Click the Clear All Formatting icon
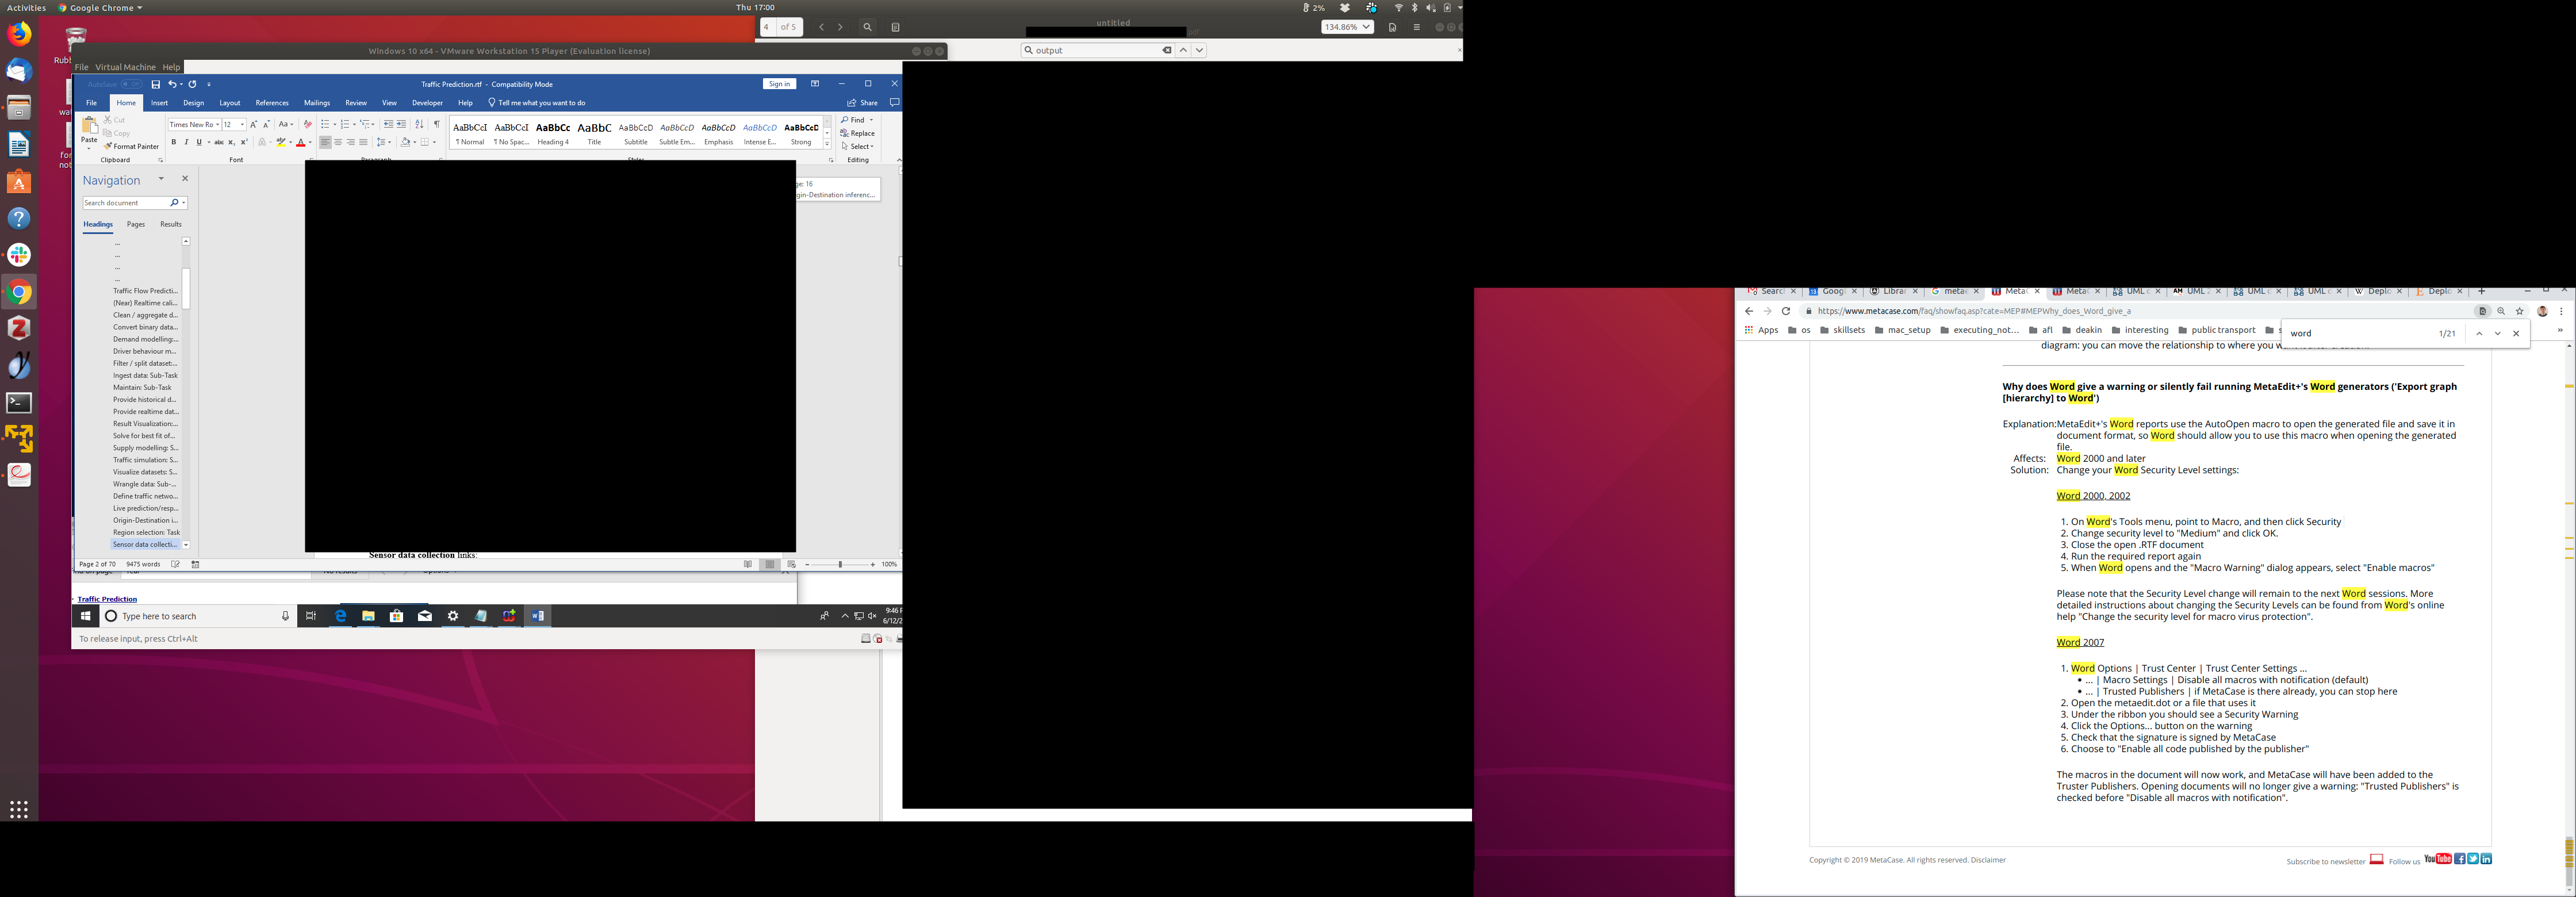The height and width of the screenshot is (897, 2576). (307, 124)
